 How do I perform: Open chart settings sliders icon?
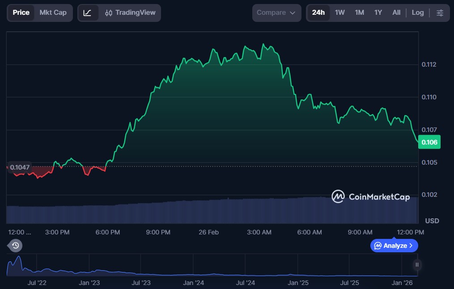(x=440, y=13)
